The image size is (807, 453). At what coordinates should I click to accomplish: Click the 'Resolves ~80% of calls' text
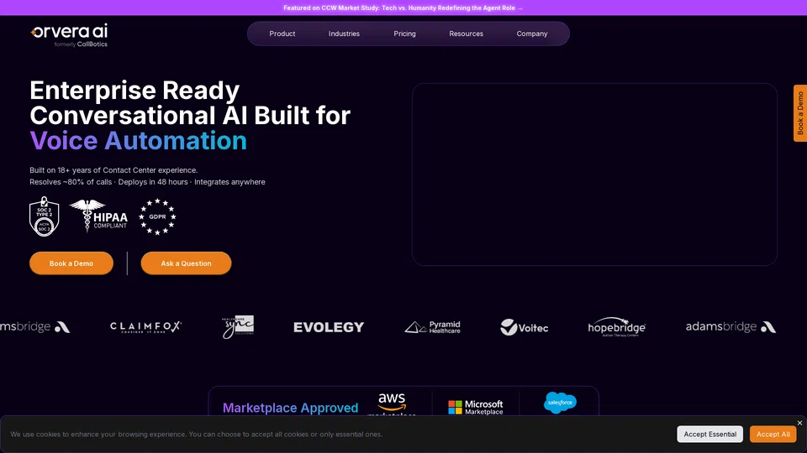(x=71, y=182)
